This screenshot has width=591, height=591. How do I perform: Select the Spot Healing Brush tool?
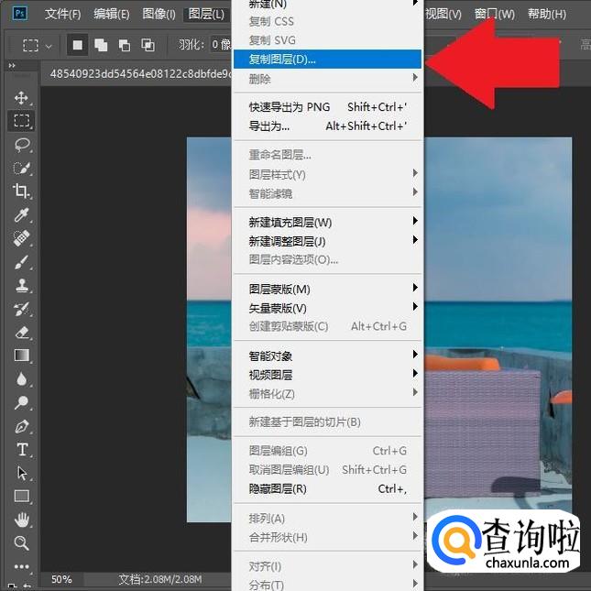pos(21,238)
